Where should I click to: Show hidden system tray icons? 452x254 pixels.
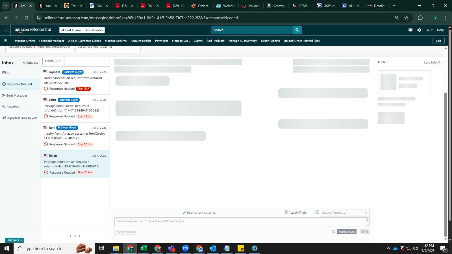[x=388, y=248]
